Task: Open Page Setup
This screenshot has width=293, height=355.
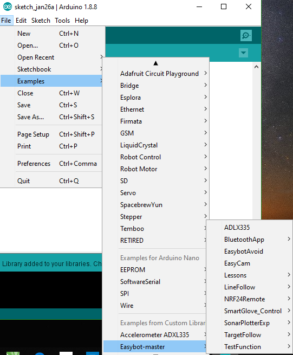Action: (x=51, y=134)
